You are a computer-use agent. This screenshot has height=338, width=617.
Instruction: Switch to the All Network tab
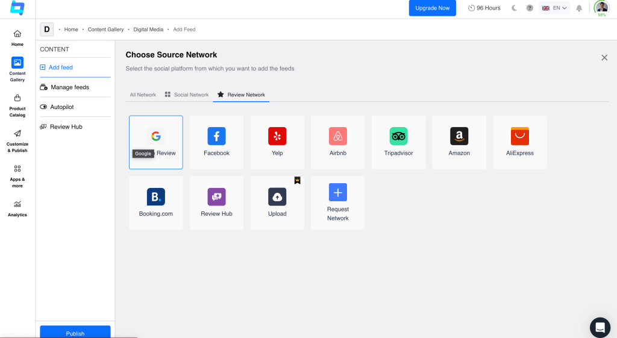click(143, 95)
